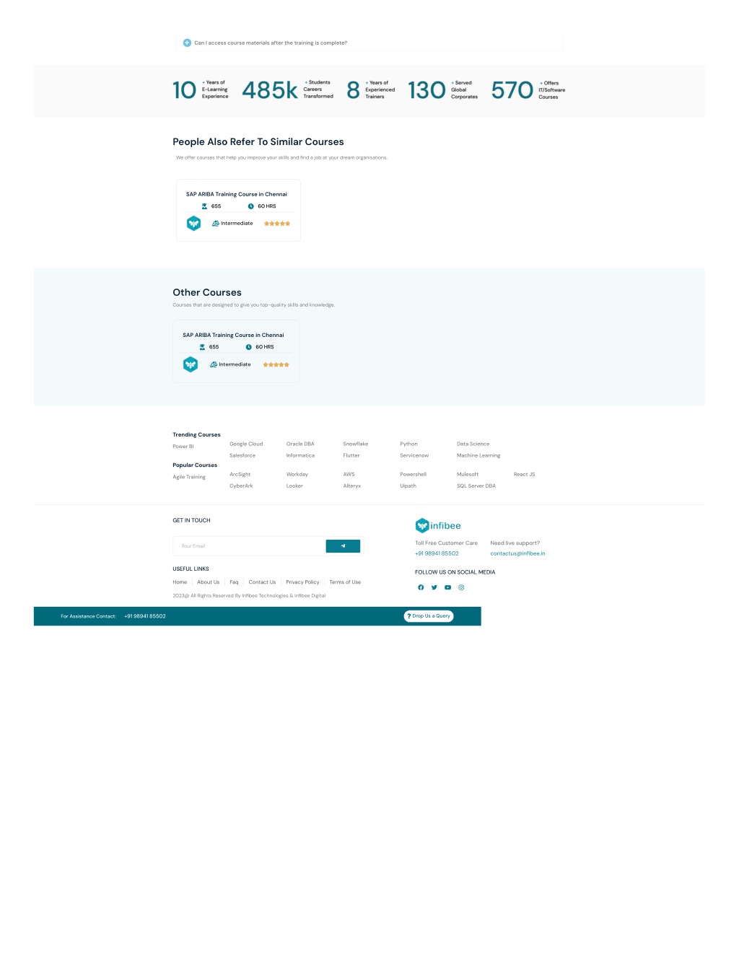Click hexagon logo in similar courses card
739x956 pixels.
[193, 224]
